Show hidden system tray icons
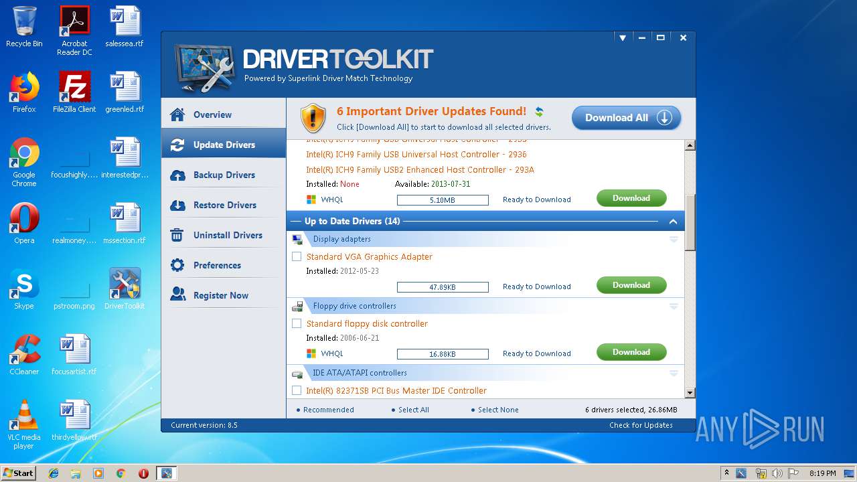The height and width of the screenshot is (482, 857). pyautogui.click(x=726, y=473)
